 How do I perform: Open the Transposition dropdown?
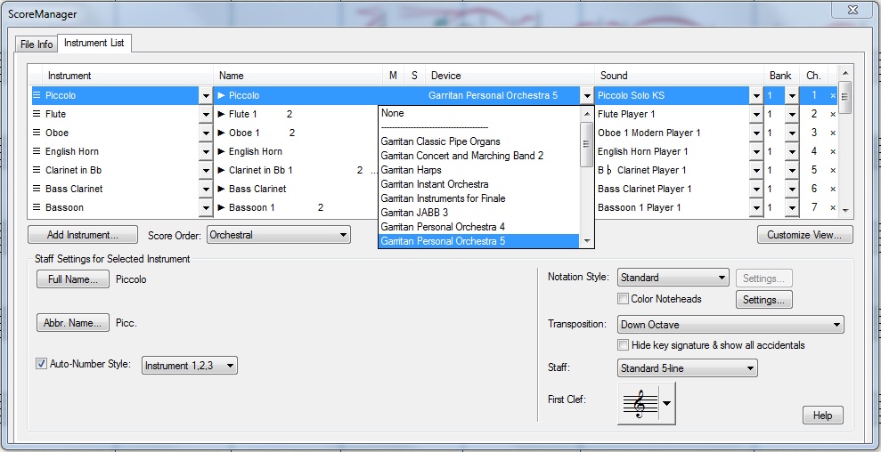pyautogui.click(x=730, y=325)
